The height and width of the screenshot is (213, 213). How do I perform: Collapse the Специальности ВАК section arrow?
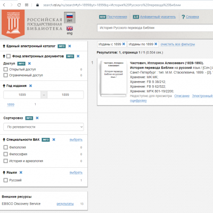coord(4,140)
